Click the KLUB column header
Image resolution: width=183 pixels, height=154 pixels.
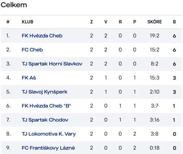pyautogui.click(x=28, y=22)
